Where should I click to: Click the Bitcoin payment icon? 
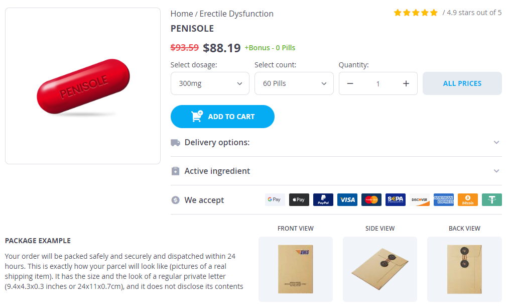coord(468,200)
